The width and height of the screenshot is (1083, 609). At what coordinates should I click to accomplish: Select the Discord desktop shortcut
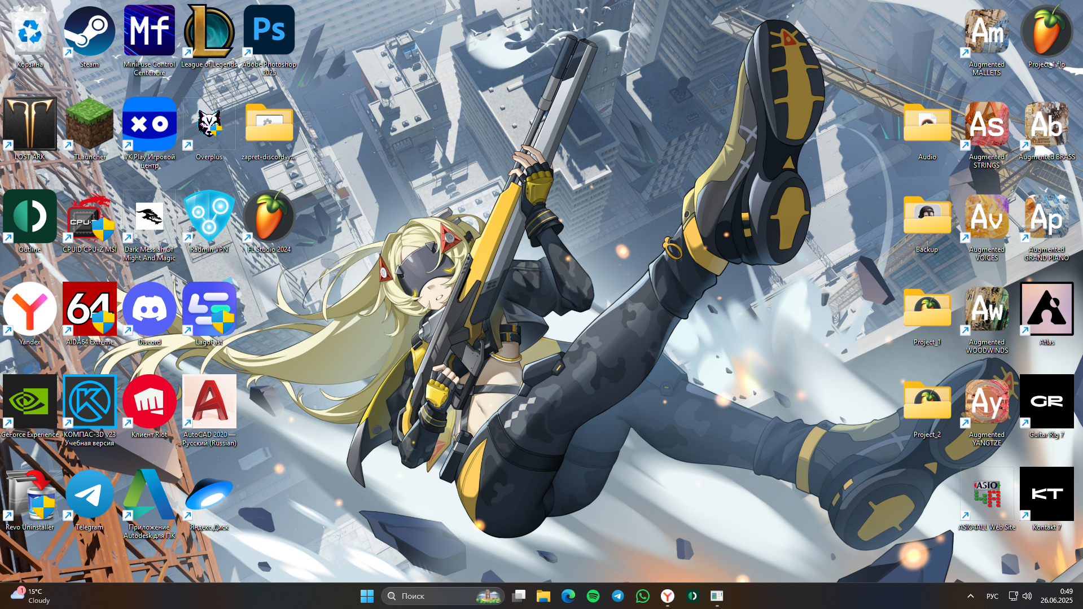click(150, 314)
